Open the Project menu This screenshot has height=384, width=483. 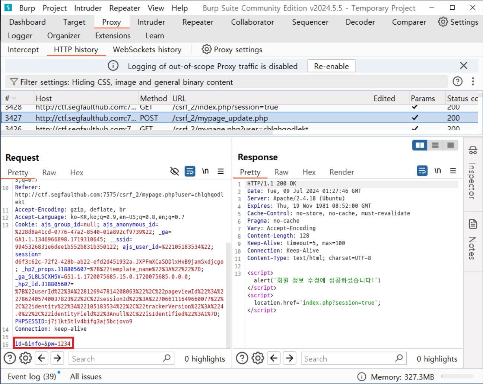click(55, 8)
